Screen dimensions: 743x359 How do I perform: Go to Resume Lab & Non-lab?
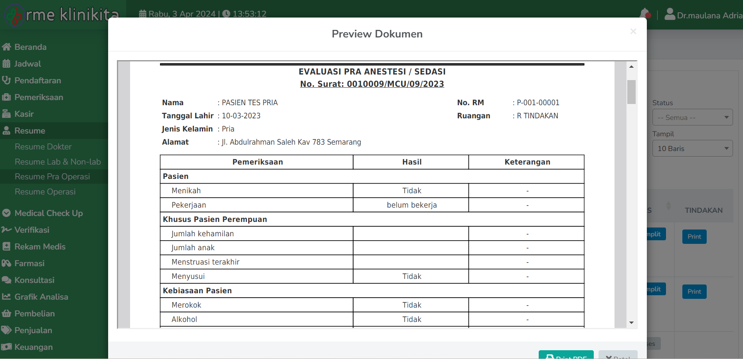[x=58, y=162]
